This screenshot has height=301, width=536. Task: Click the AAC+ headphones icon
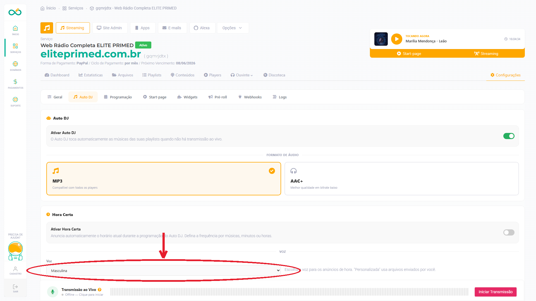[293, 171]
